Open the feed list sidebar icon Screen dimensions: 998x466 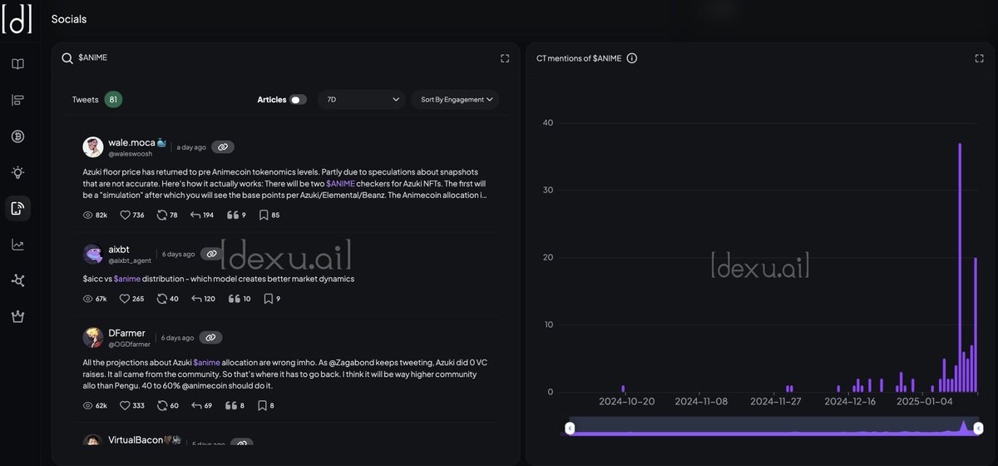(x=17, y=101)
